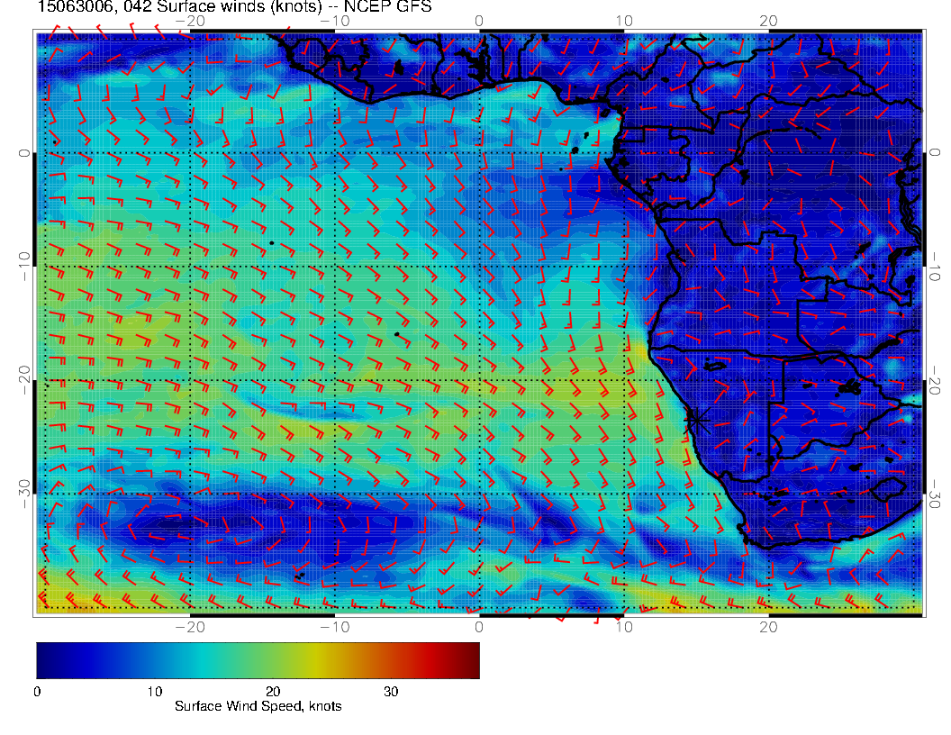Click the "10" longitude label on the top axis
This screenshot has height=735, width=951.
tap(624, 22)
